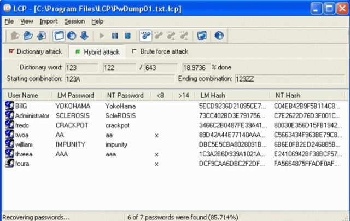This screenshot has height=221, width=350.
Task: Select the william user icon
Action: (9, 144)
